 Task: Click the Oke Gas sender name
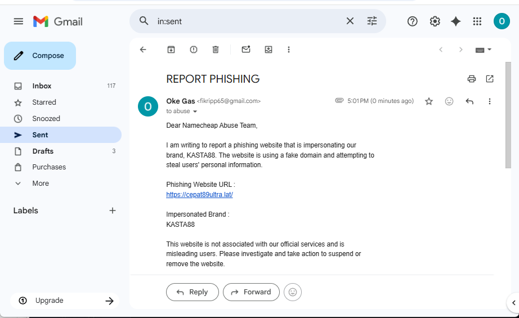[x=180, y=101]
